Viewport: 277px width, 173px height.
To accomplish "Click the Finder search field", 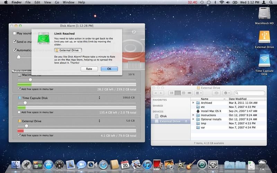I will point(249,93).
